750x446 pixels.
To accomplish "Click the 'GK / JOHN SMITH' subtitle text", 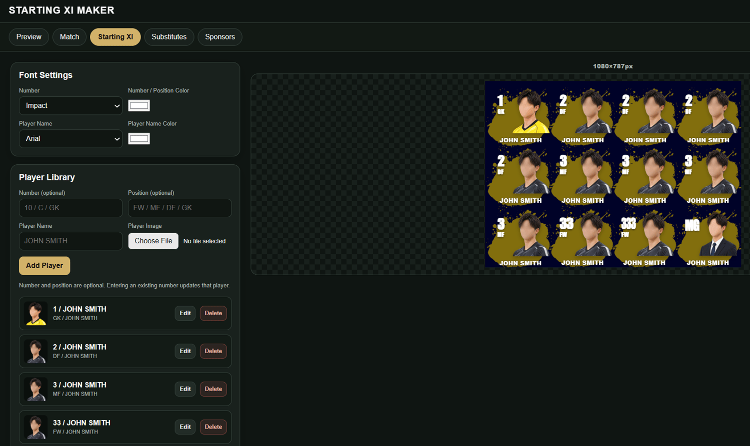I will pyautogui.click(x=75, y=318).
